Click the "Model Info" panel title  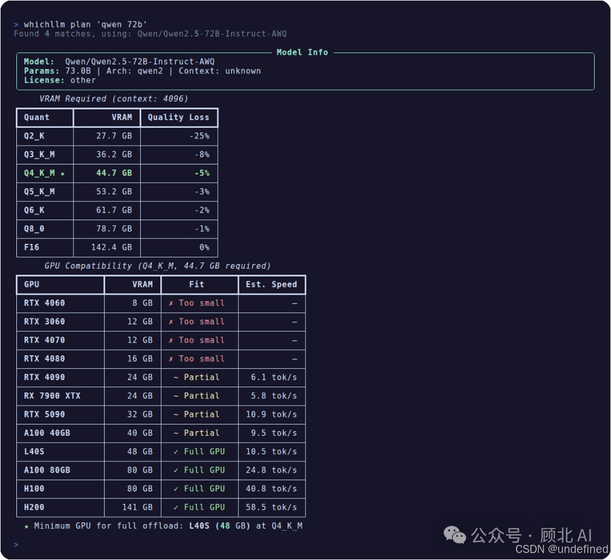pyautogui.click(x=302, y=52)
